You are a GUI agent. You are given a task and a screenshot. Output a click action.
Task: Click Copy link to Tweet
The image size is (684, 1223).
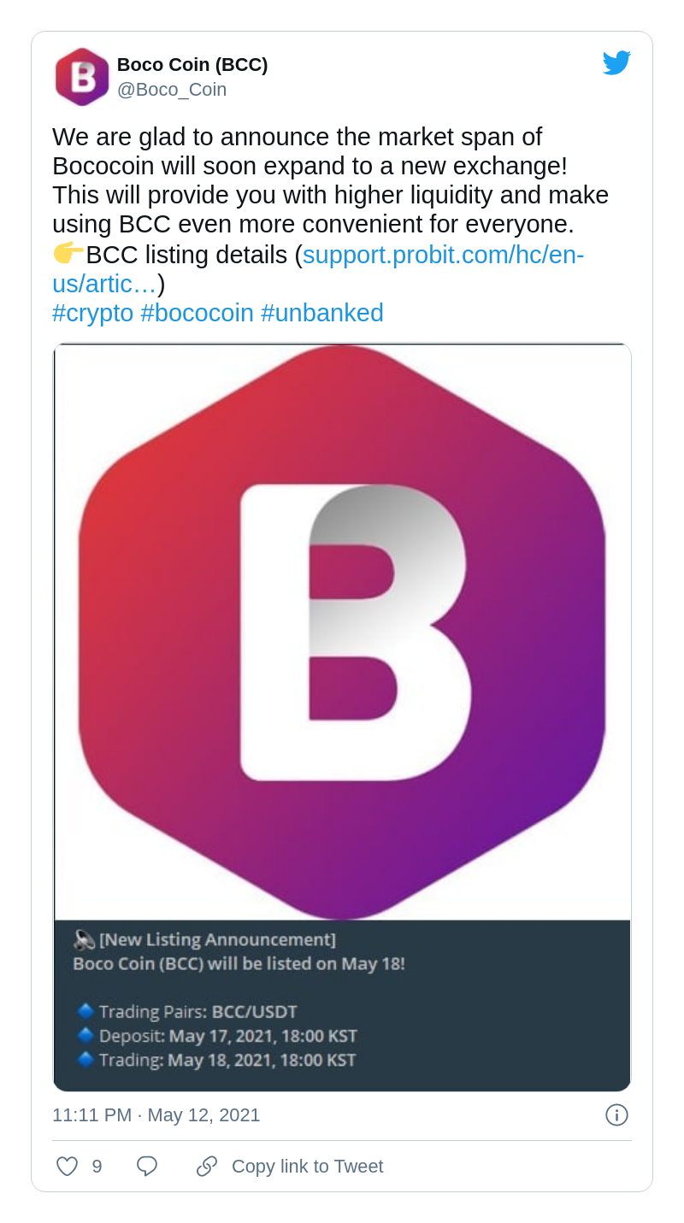307,1166
